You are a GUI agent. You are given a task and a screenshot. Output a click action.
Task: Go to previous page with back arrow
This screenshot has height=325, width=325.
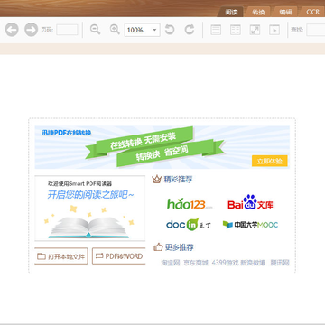point(12,30)
